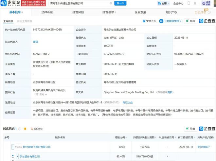Sort by the 持股比例 column header

click(120, 137)
